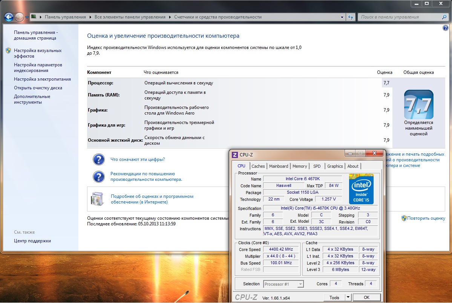Switch to About tab in CPU-Z
Screen dimensions: 452x303
[353, 166]
